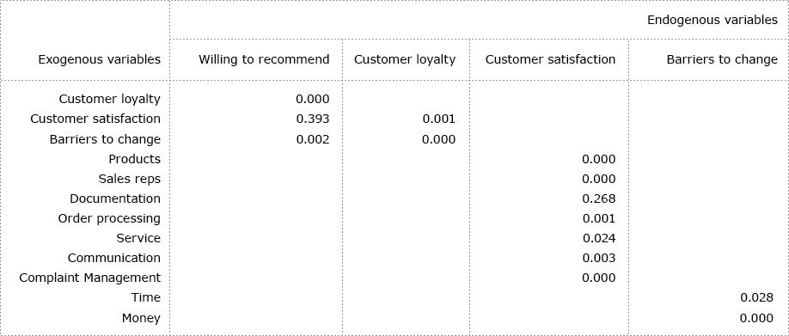
Task: Click the Sales reps row label
Action: click(129, 179)
